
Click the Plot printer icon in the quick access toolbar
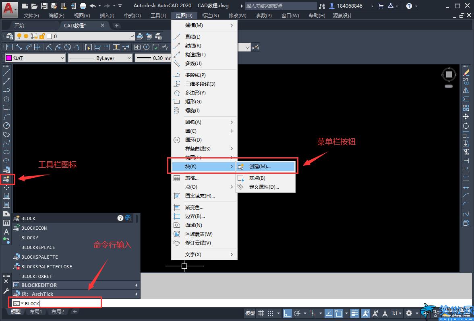(x=83, y=6)
